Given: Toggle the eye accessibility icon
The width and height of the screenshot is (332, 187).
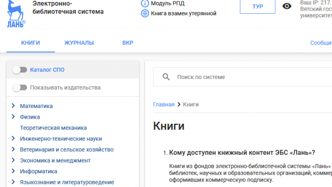Looking at the screenshot, I should click(287, 6).
